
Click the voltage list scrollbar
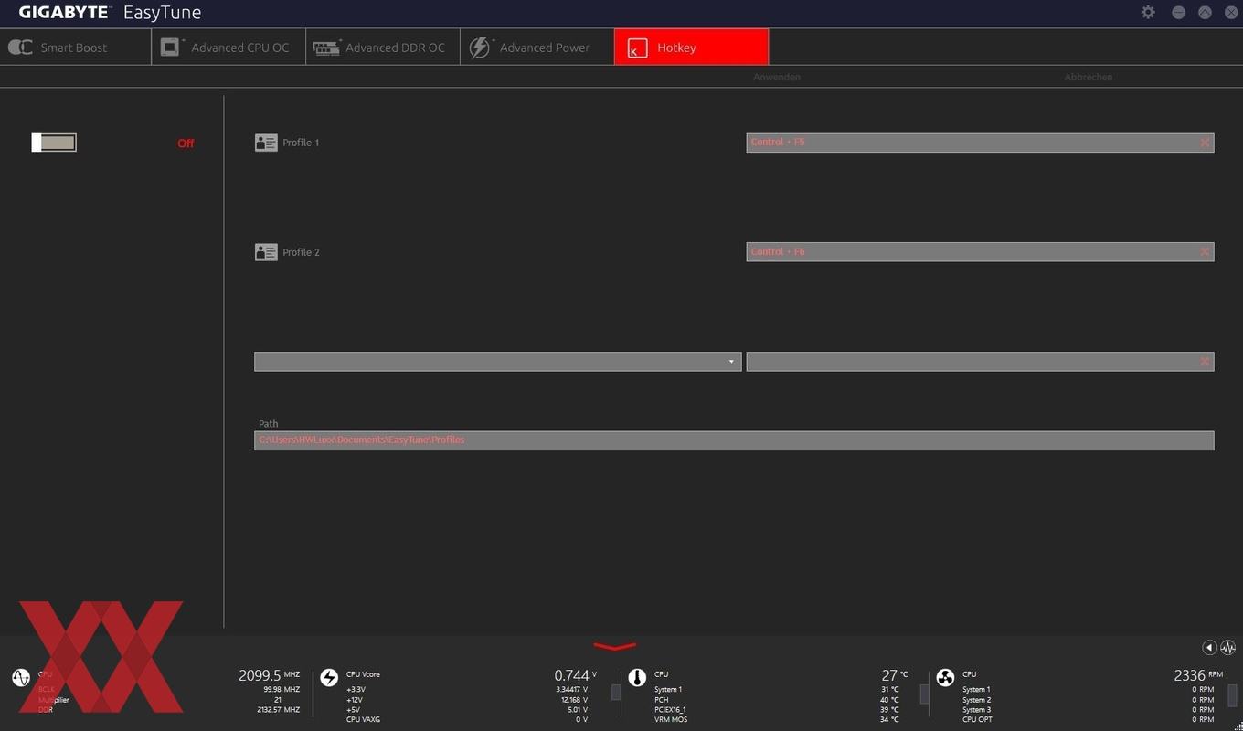(x=616, y=693)
